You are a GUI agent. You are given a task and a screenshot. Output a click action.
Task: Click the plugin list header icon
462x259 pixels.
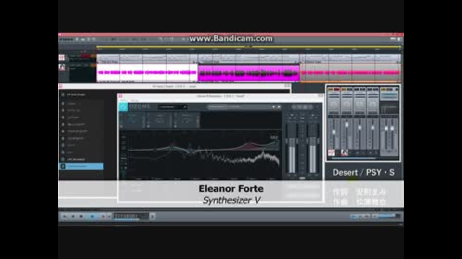(x=63, y=94)
